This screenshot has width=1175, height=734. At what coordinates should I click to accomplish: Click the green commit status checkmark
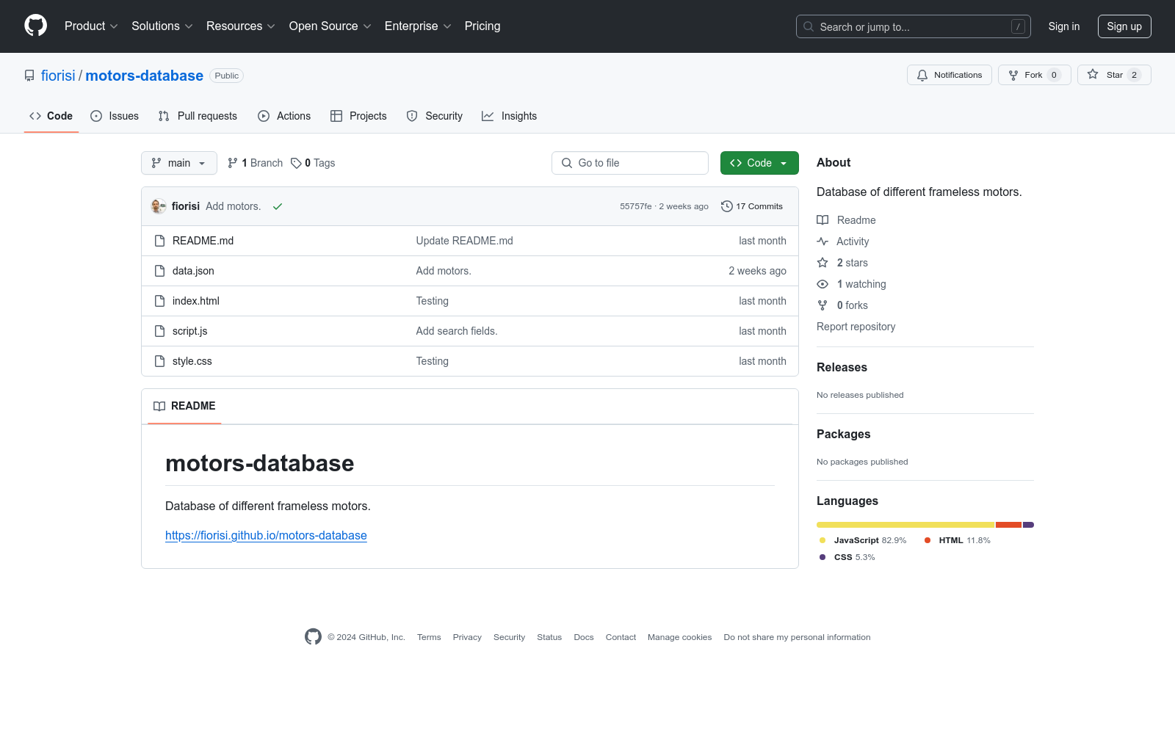[x=278, y=206]
